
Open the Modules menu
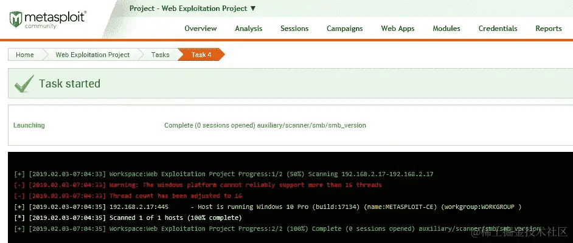(446, 29)
